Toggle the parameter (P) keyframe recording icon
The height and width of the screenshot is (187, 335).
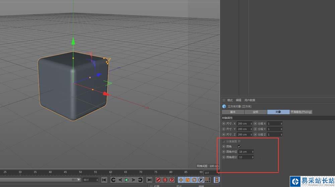201,180
